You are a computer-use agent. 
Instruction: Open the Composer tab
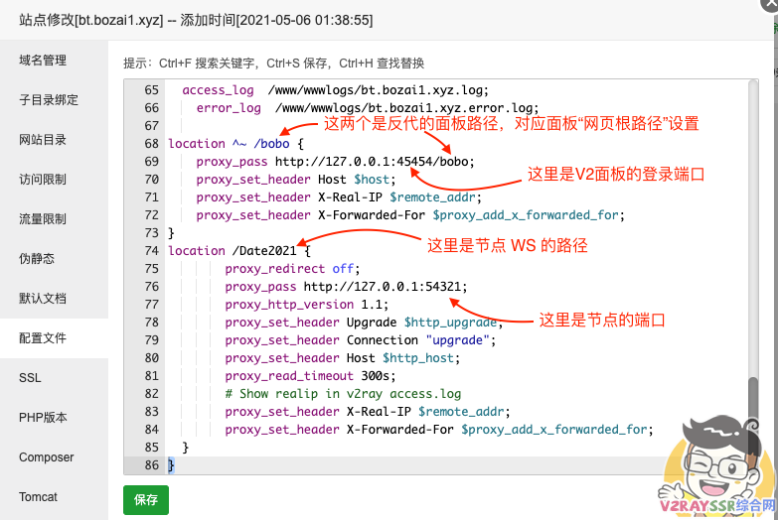46,457
